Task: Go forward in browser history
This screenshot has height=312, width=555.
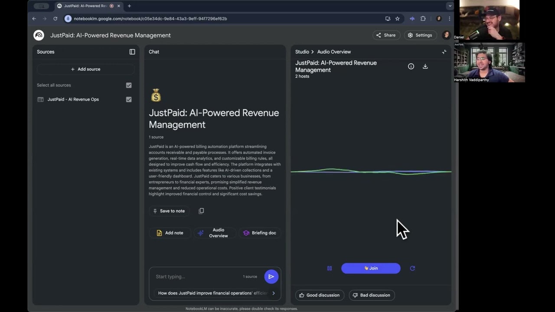Action: (x=44, y=19)
